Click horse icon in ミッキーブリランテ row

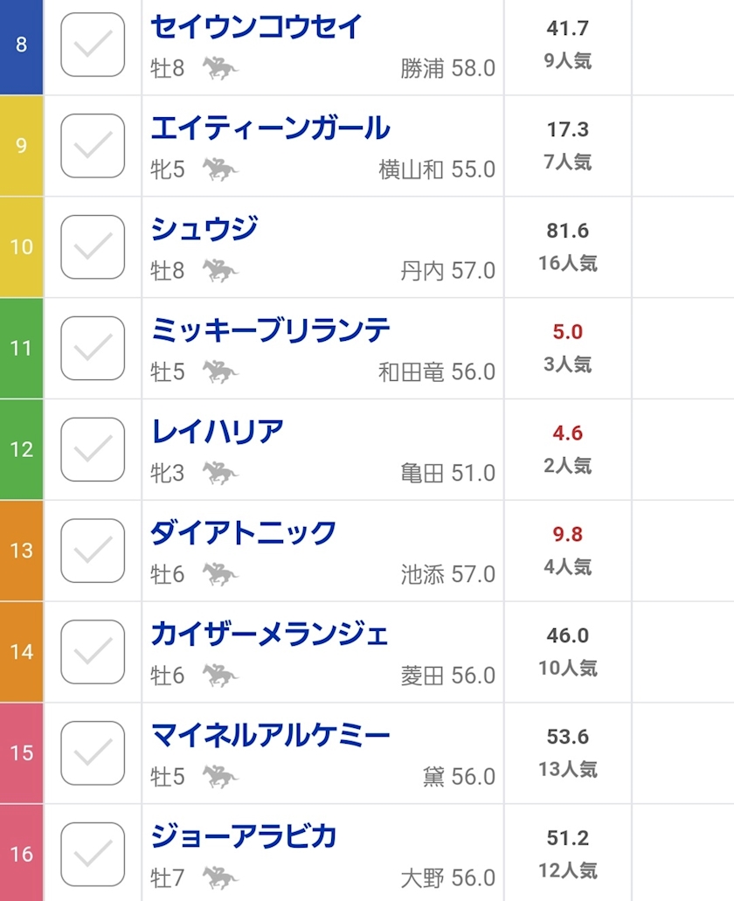tap(220, 372)
